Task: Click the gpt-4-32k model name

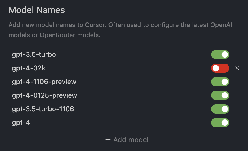Action: point(29,68)
